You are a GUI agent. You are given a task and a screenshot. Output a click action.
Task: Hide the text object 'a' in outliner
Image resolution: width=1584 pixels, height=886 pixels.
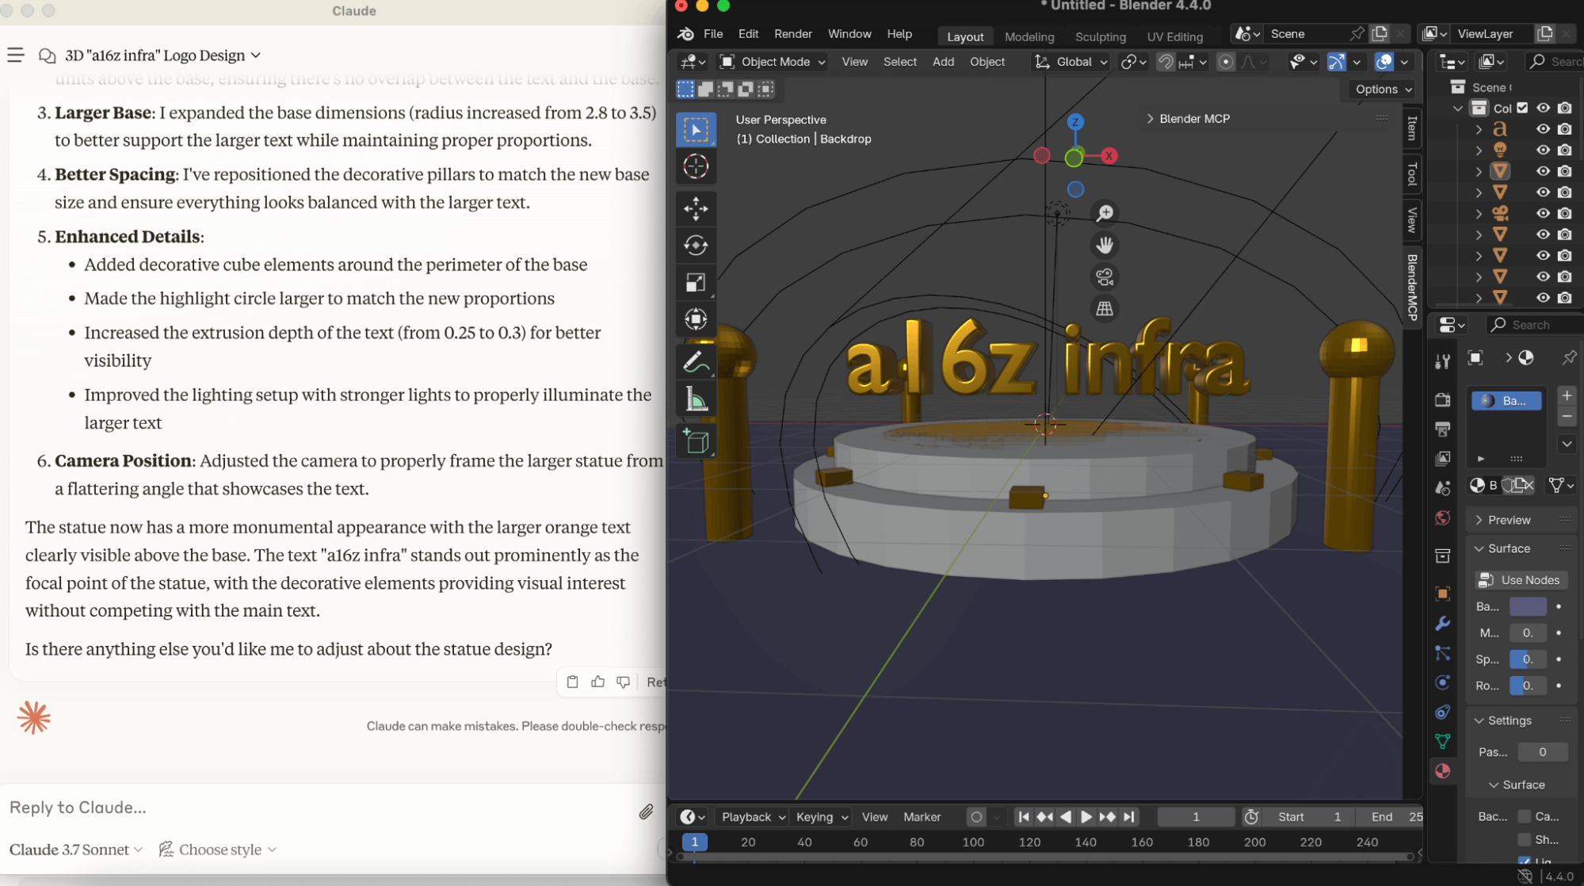point(1543,129)
